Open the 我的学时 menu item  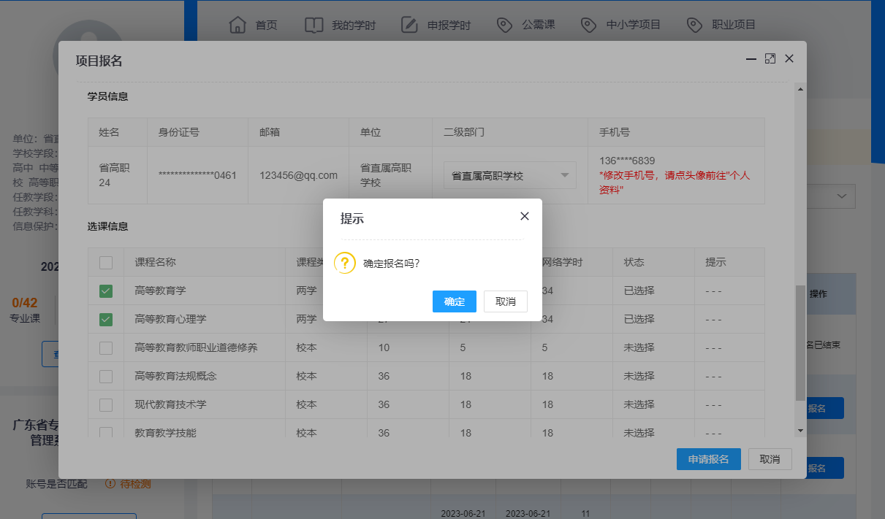point(353,25)
